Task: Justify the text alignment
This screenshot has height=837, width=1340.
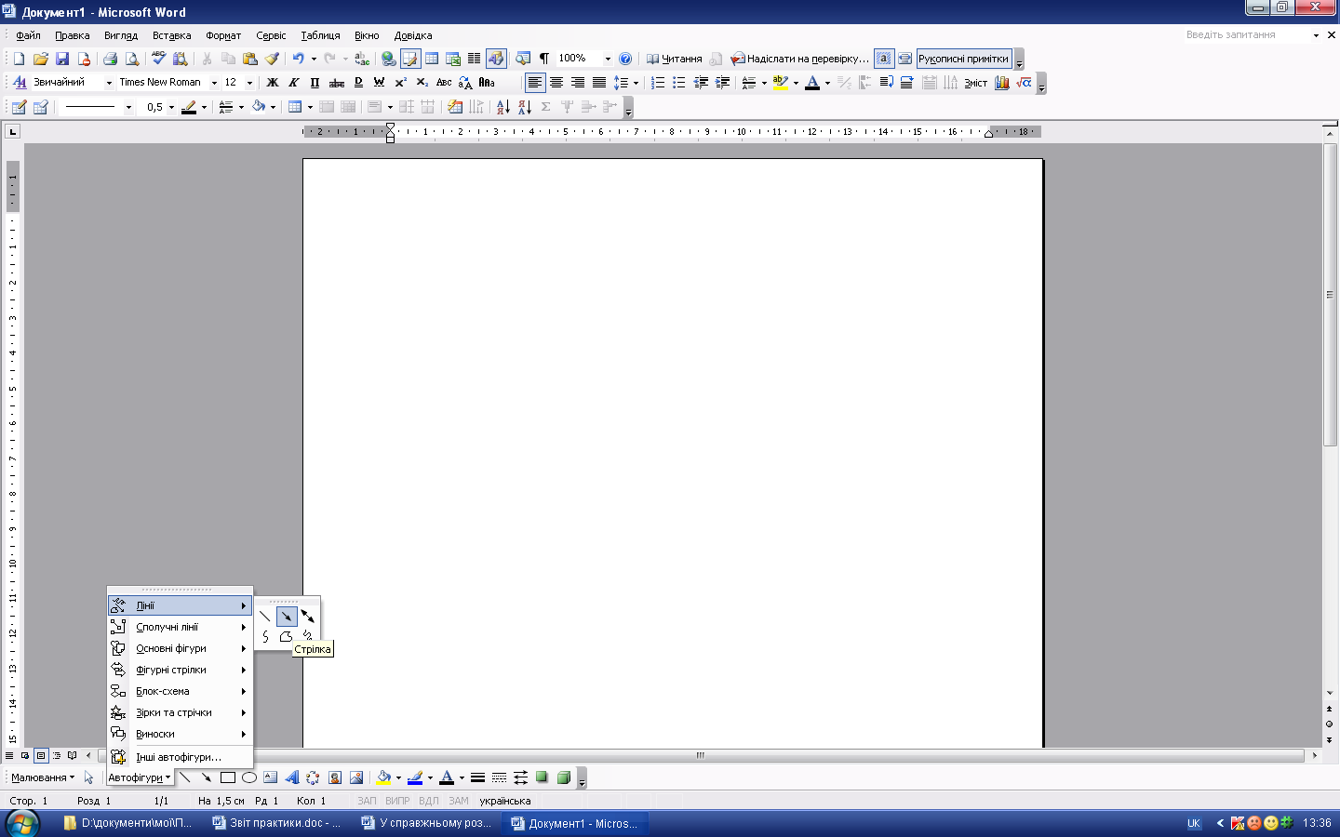Action: click(599, 83)
